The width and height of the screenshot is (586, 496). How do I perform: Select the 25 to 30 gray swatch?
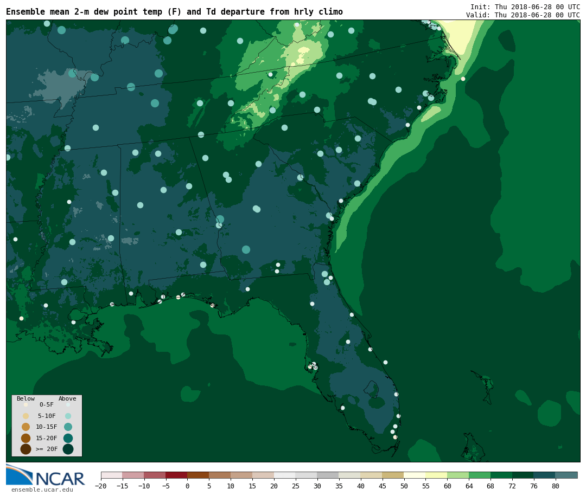[307, 475]
